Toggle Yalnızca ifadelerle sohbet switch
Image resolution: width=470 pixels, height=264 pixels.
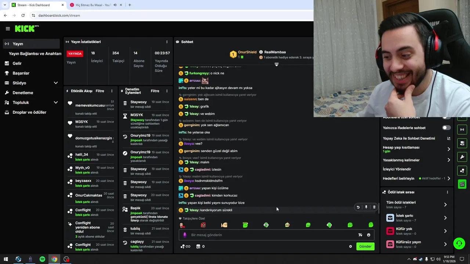pos(446,128)
